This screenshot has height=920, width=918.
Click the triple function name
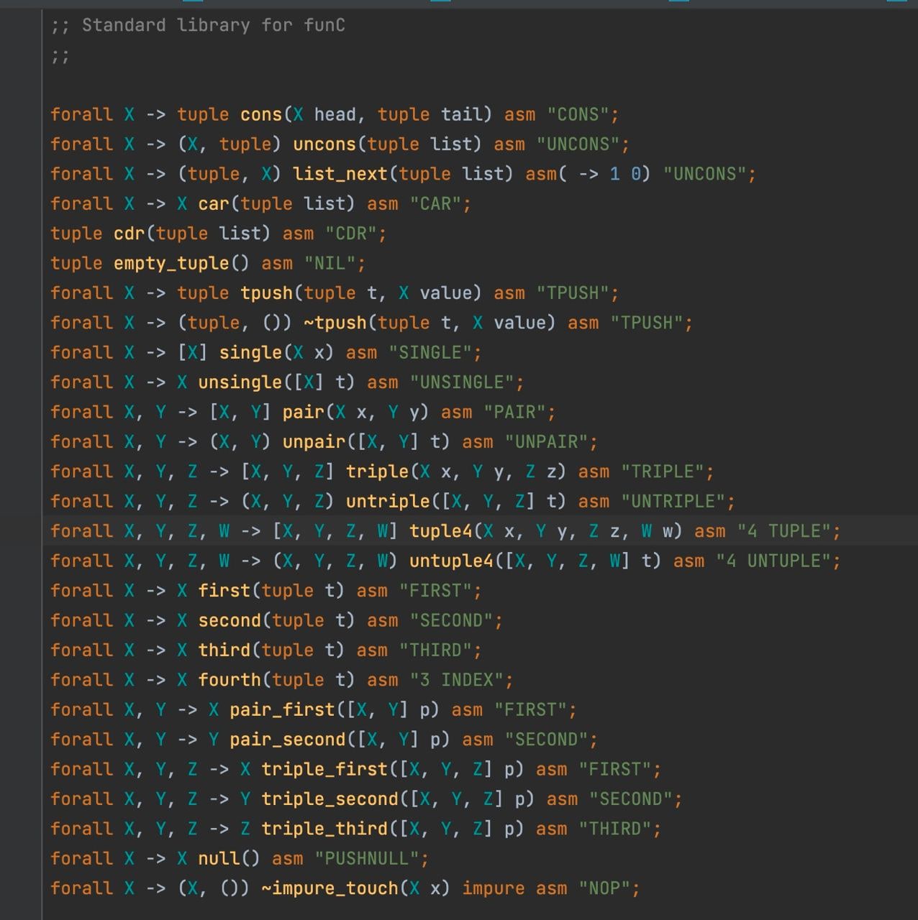378,472
